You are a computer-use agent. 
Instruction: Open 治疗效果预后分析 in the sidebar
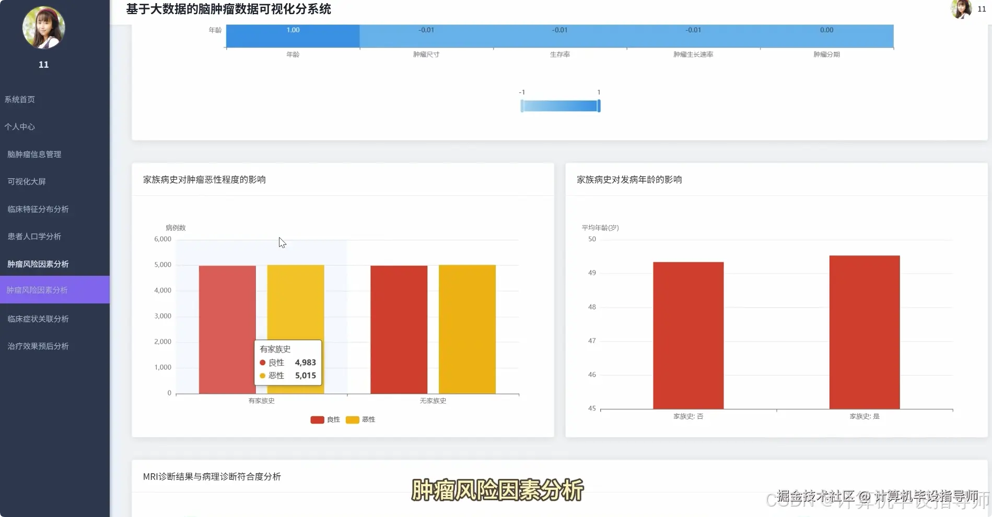[38, 346]
